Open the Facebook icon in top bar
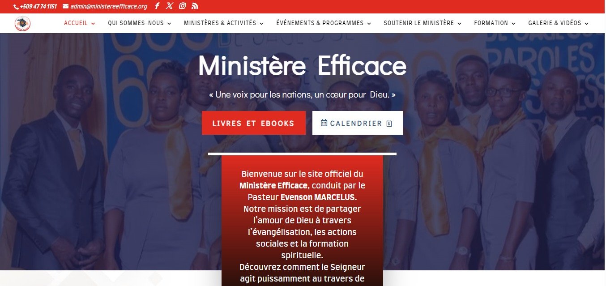This screenshot has width=606, height=286. pos(157,6)
